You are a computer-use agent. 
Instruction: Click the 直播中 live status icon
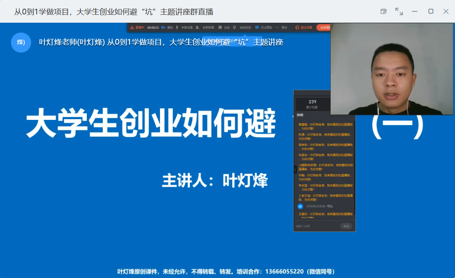point(132,28)
